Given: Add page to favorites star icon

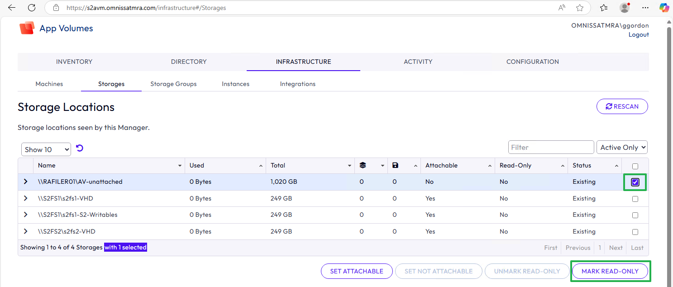Looking at the screenshot, I should coord(580,8).
